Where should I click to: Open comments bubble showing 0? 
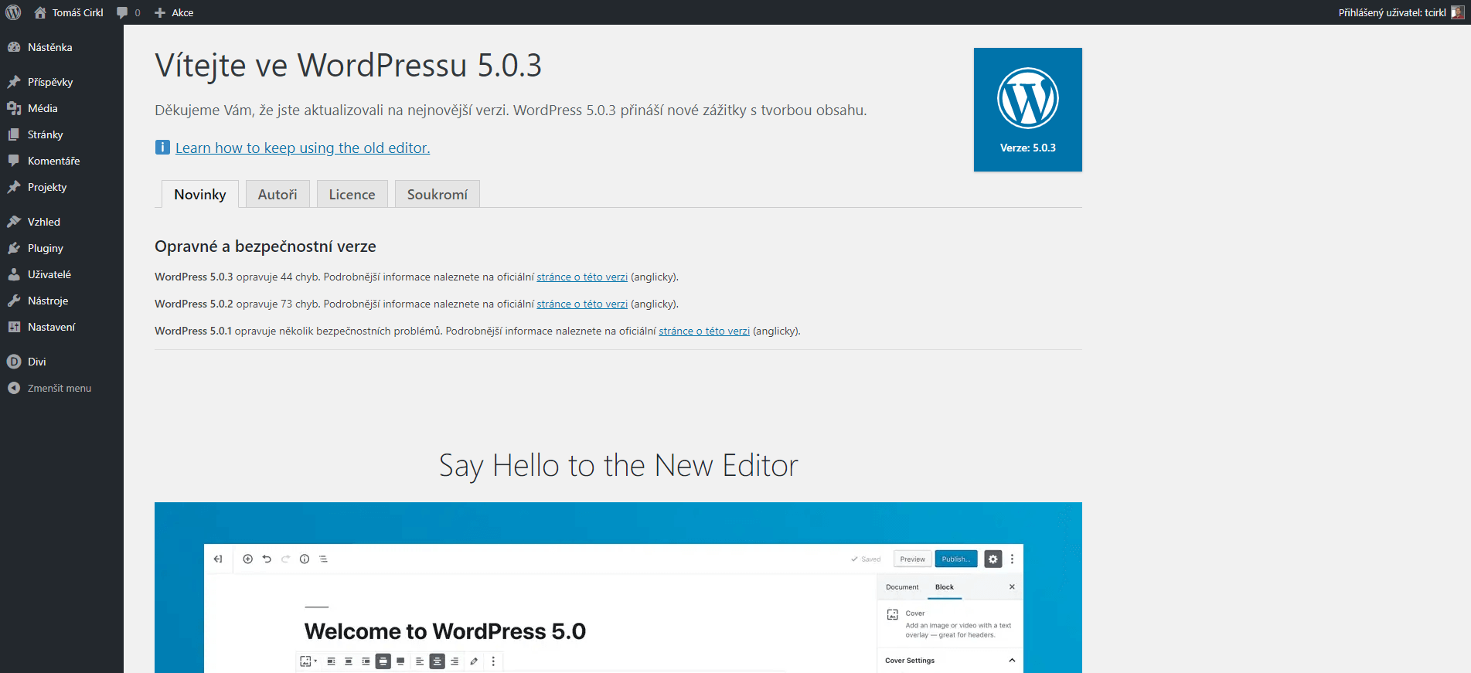(128, 12)
